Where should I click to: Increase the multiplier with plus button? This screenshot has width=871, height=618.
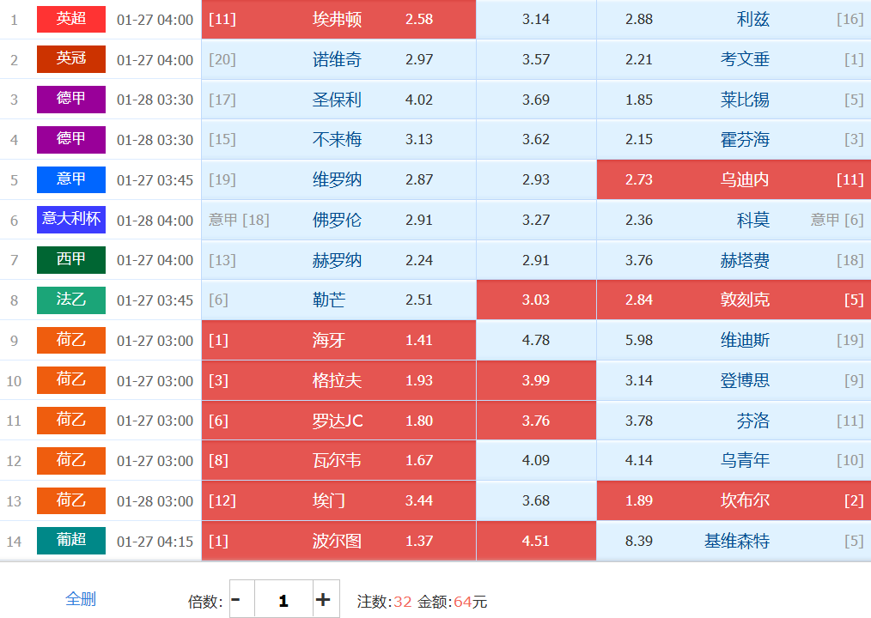pyautogui.click(x=323, y=599)
